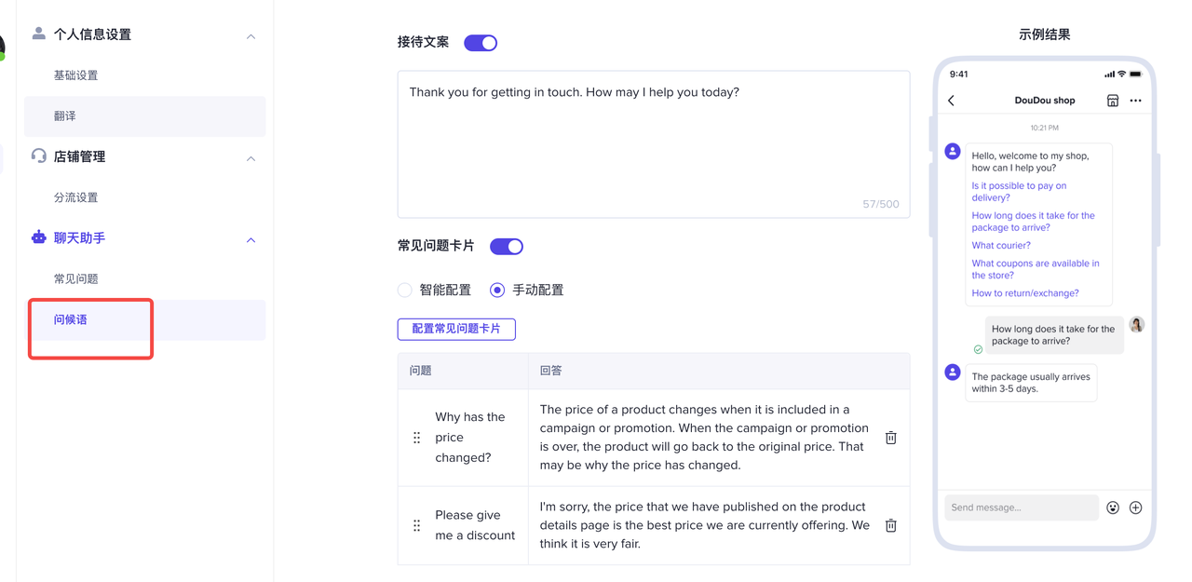Viewport: 1192px width, 582px height.
Task: Go to the 翻译 settings page
Action: pos(65,116)
